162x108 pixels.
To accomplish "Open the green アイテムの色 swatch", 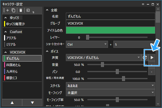I will tap(110, 30).
